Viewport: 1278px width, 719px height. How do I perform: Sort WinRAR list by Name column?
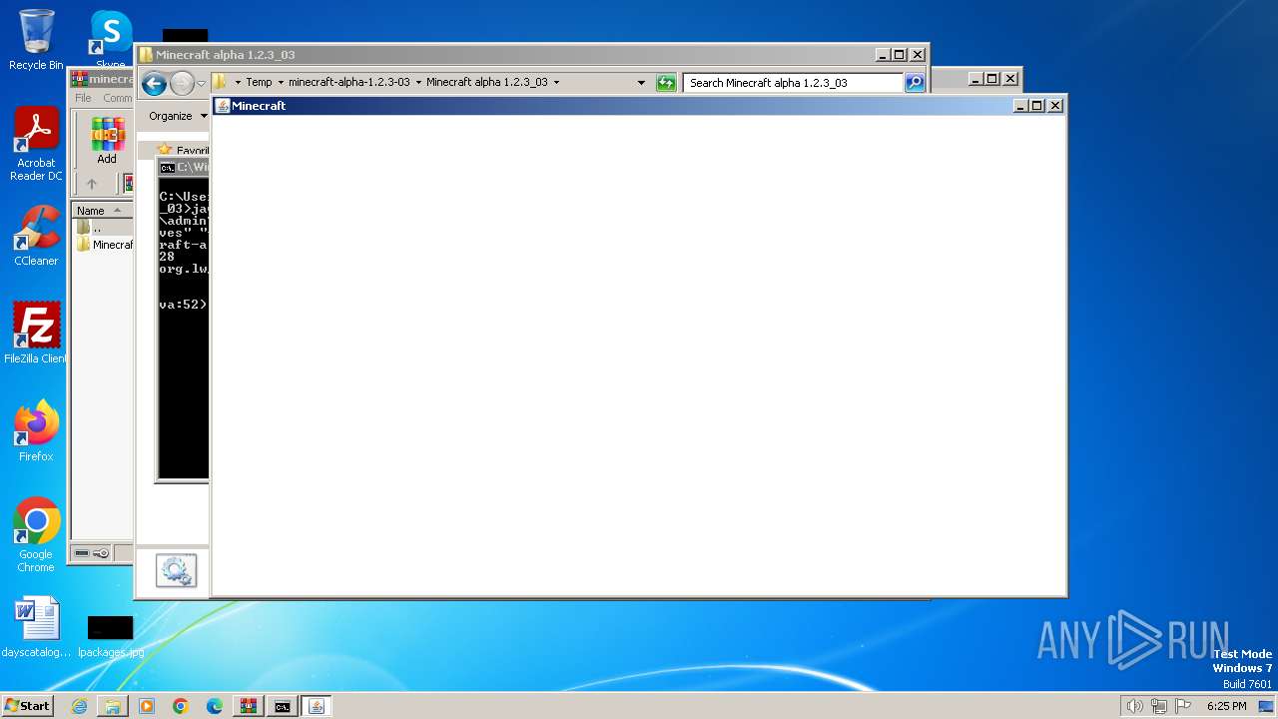102,211
